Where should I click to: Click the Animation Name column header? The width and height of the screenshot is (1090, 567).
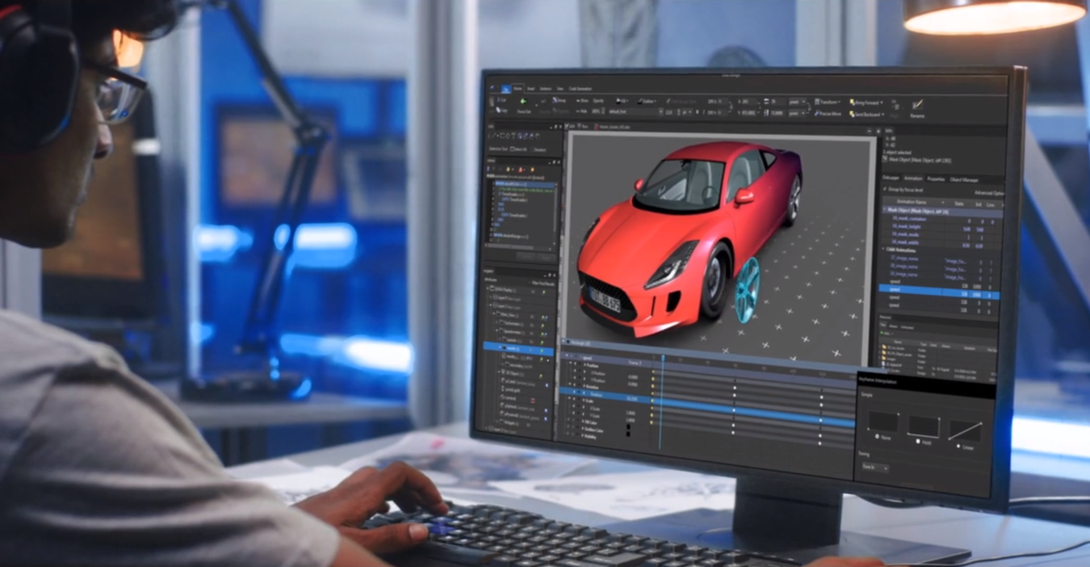coord(912,201)
